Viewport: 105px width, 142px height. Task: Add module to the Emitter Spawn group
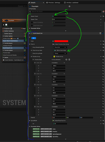point(25,34)
